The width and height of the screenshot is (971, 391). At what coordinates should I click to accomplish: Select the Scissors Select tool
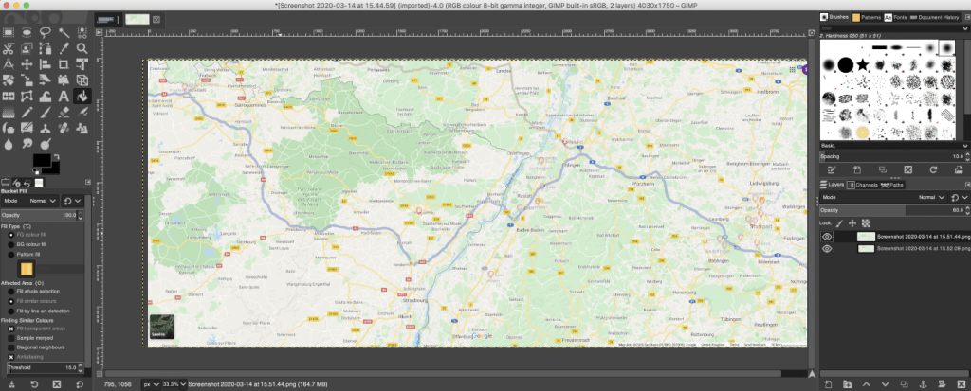pos(8,48)
